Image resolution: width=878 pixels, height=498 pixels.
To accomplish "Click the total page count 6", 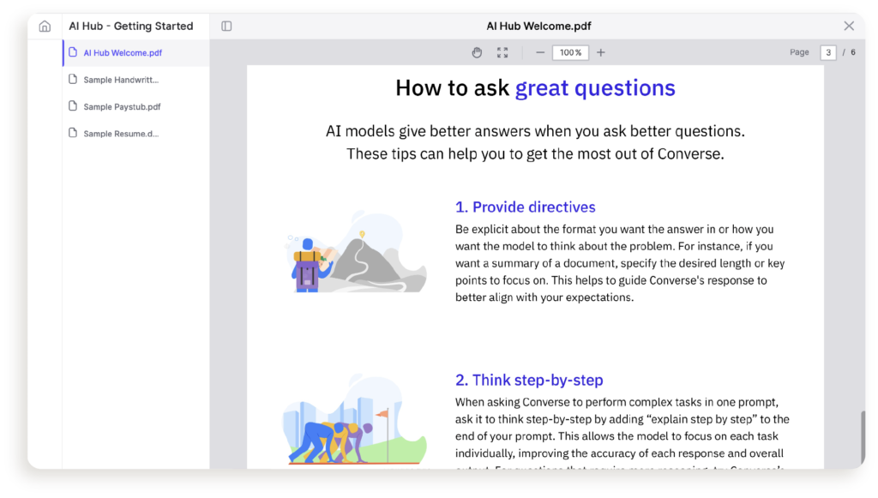I will point(853,52).
